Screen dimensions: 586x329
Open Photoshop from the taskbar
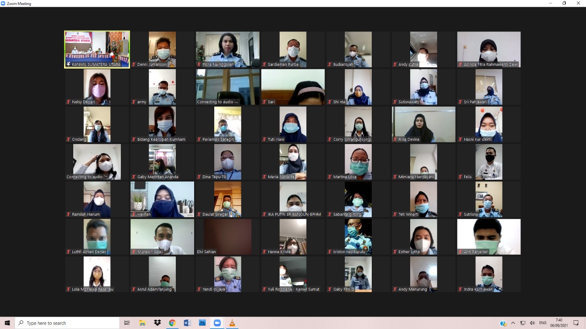coord(202,323)
